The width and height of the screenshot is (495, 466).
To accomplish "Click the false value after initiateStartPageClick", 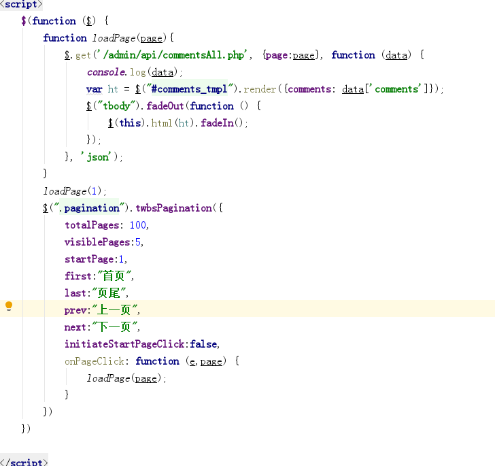I will [203, 344].
